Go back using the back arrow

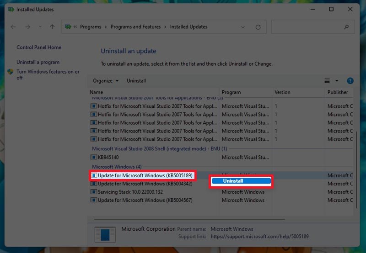click(13, 27)
